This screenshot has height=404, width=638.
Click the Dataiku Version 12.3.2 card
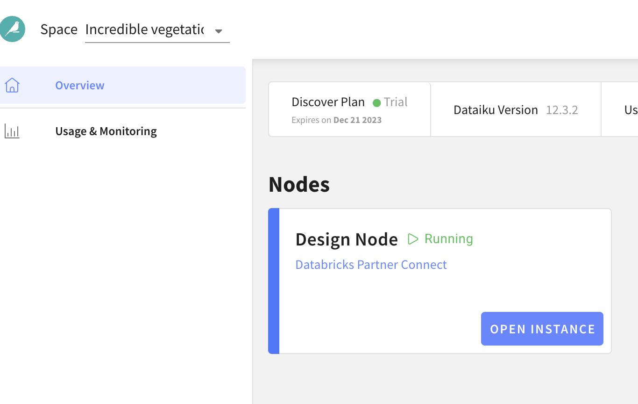[515, 109]
